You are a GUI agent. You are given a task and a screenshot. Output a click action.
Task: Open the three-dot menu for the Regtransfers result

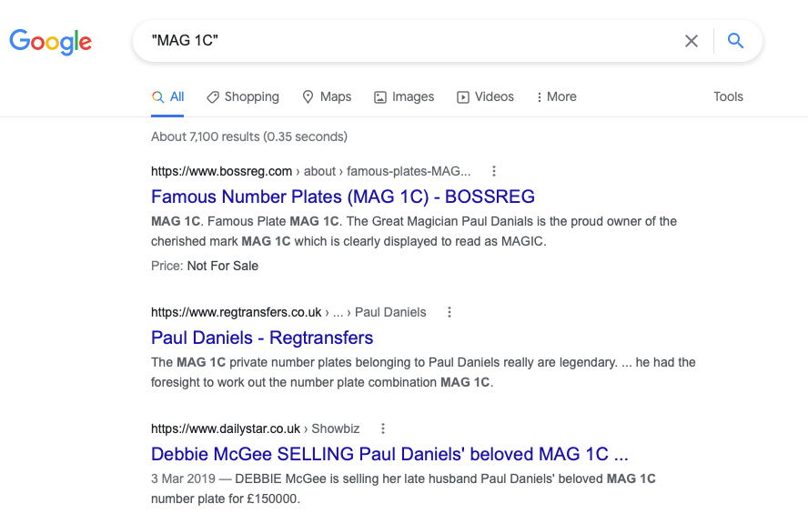(449, 312)
